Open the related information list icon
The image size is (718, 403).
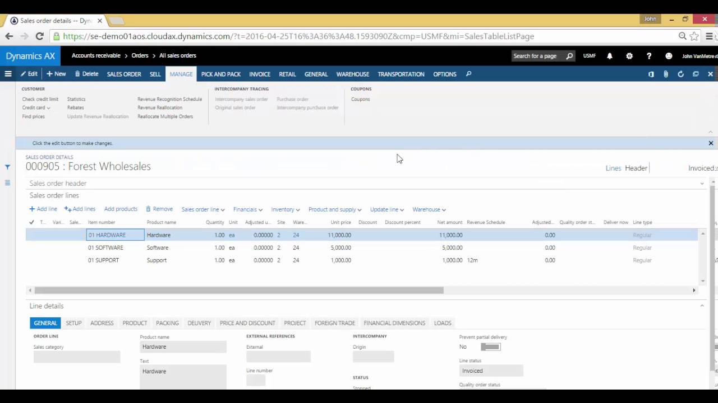pos(7,182)
